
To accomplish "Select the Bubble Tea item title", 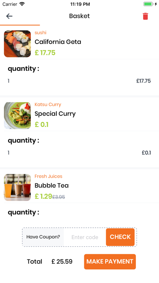I will tap(52, 185).
